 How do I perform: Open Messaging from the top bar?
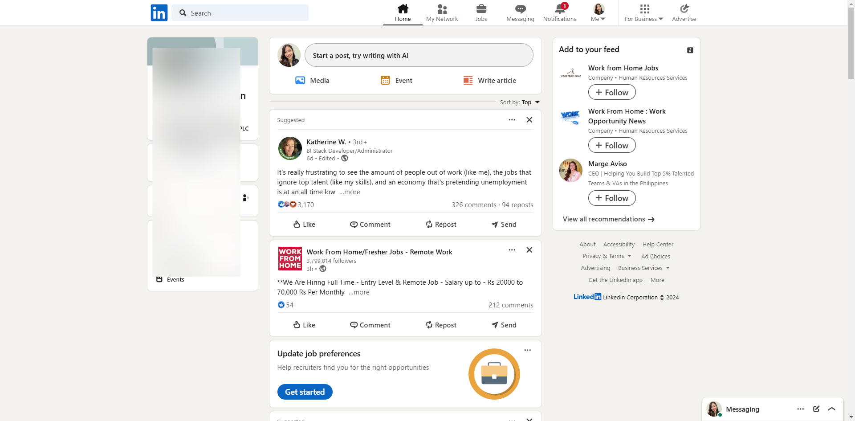tap(520, 13)
